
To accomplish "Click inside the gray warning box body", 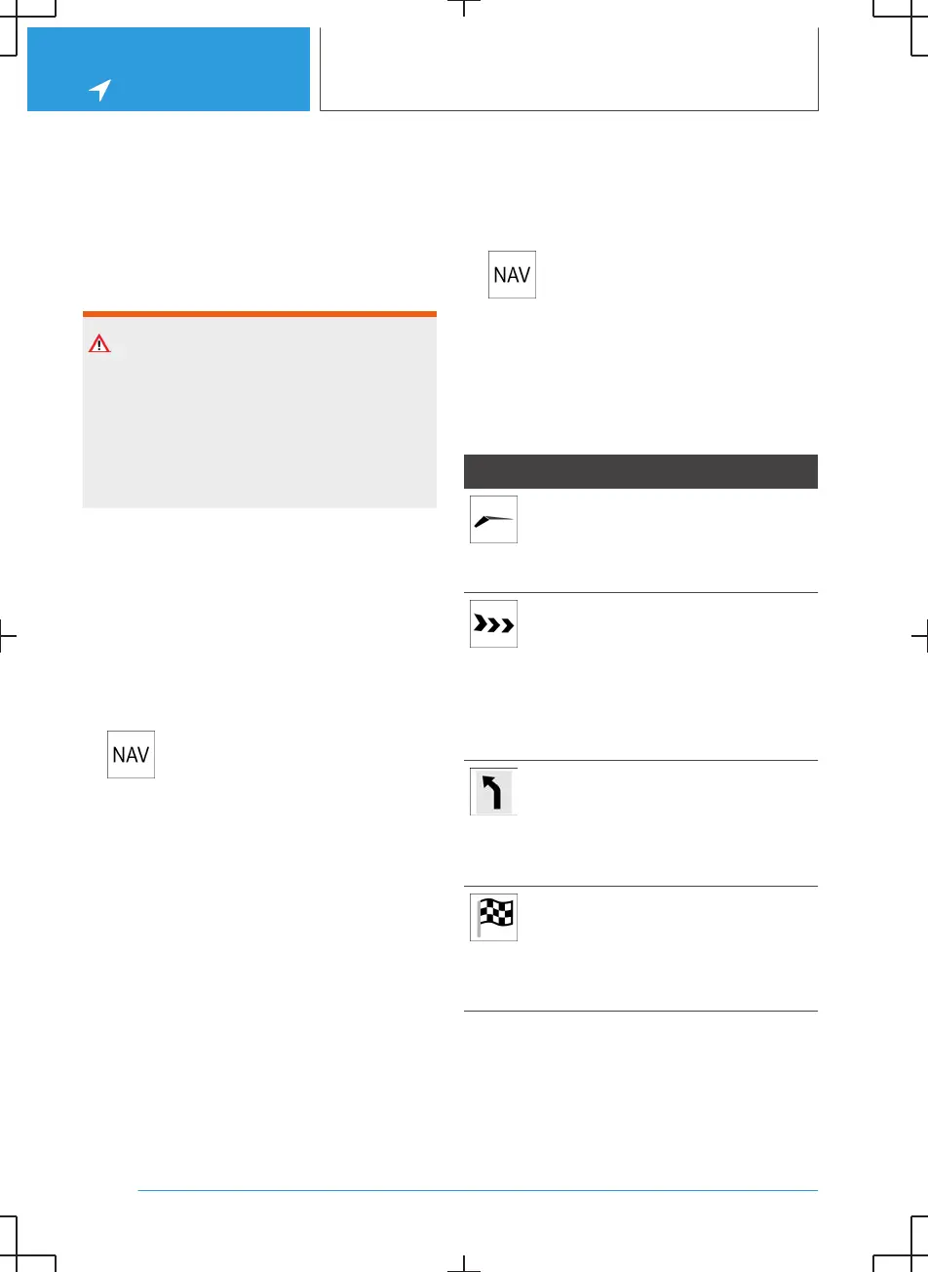I will pyautogui.click(x=259, y=429).
